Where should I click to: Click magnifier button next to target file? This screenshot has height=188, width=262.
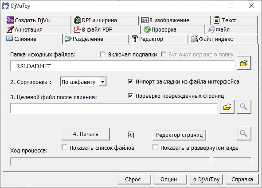coord(244,107)
